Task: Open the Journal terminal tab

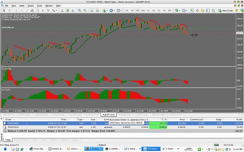Action: tap(75, 140)
